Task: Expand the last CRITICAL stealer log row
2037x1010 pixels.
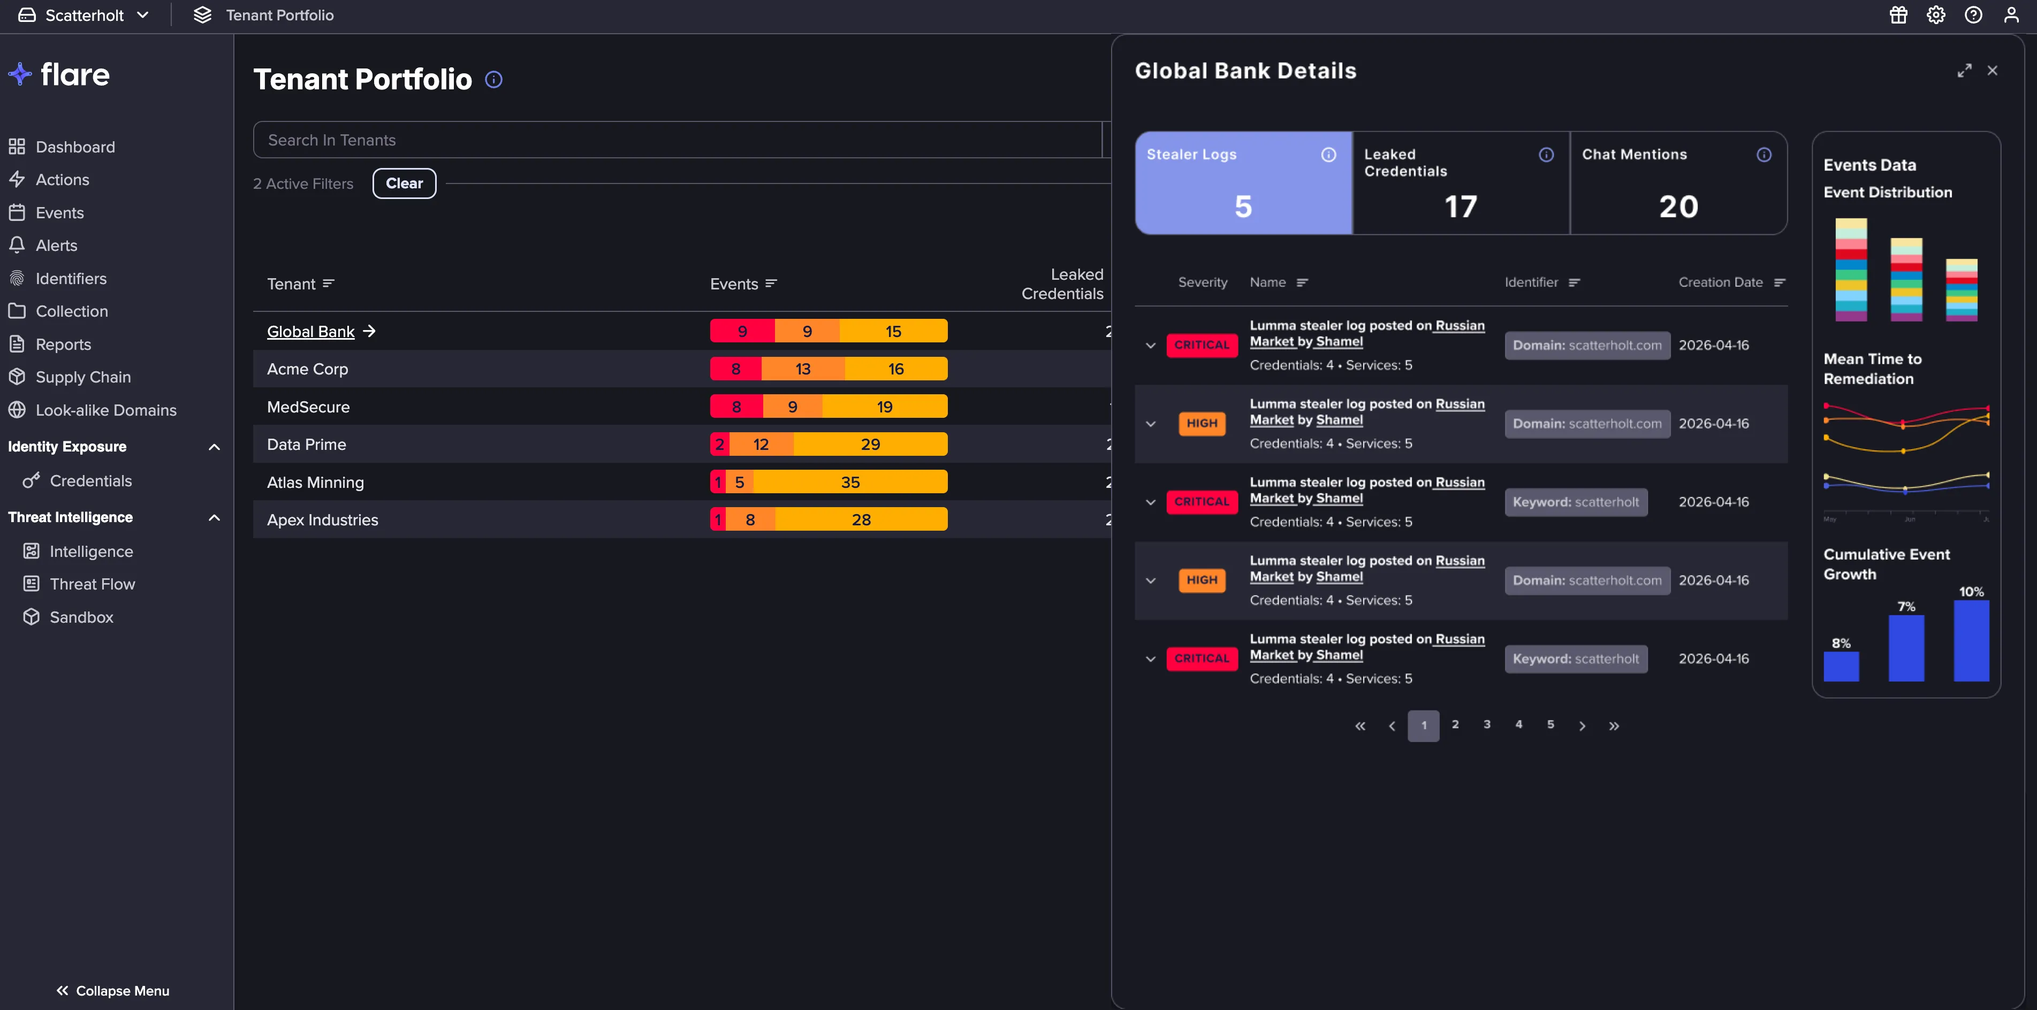Action: [x=1151, y=659]
